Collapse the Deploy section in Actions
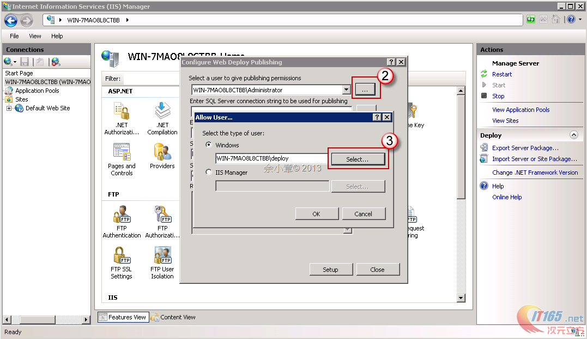This screenshot has width=587, height=339. 573,135
